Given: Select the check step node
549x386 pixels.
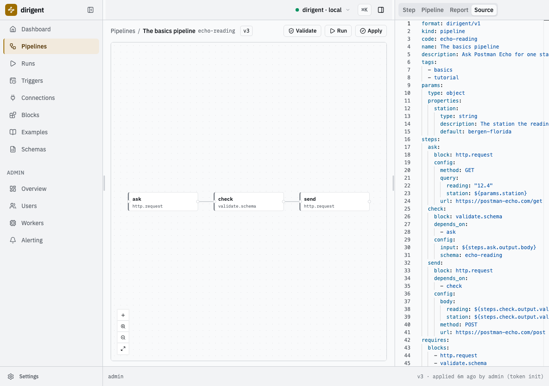Looking at the screenshot, I should tap(249, 202).
